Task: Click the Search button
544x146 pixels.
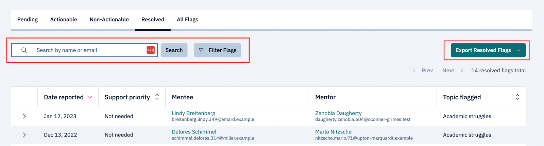Action: [x=174, y=50]
